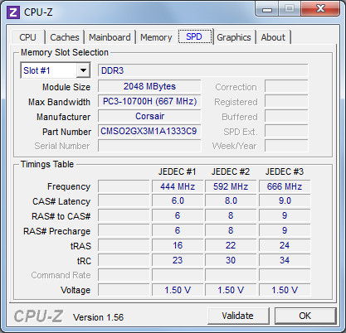This screenshot has height=333, width=346.
Task: Close the CPU-Z window
Action: pyautogui.click(x=320, y=9)
